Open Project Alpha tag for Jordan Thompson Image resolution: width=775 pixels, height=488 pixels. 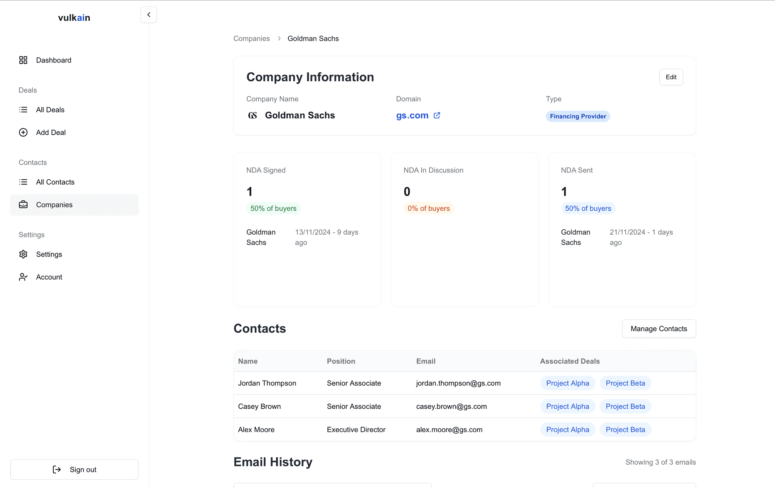567,383
